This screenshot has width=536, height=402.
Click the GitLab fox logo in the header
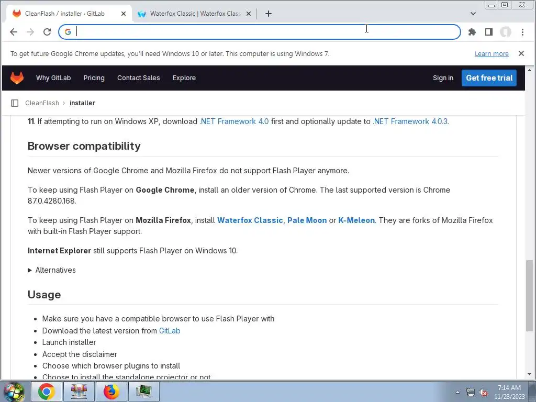point(17,77)
